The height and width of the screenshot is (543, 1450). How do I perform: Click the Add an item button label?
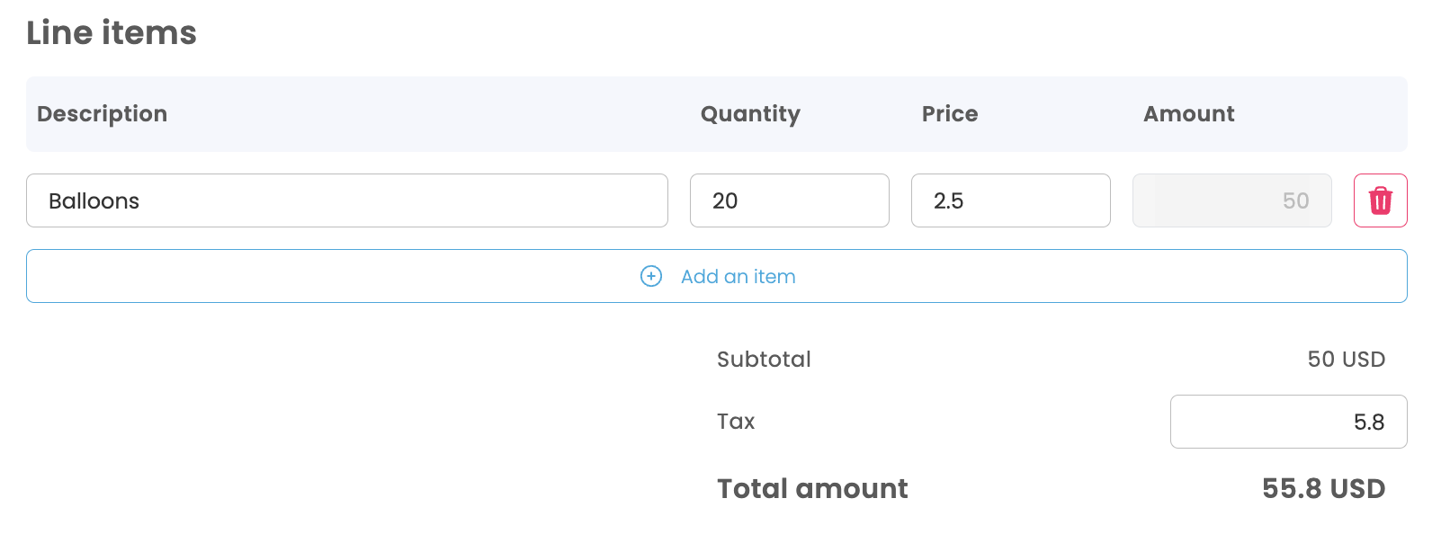pos(738,277)
